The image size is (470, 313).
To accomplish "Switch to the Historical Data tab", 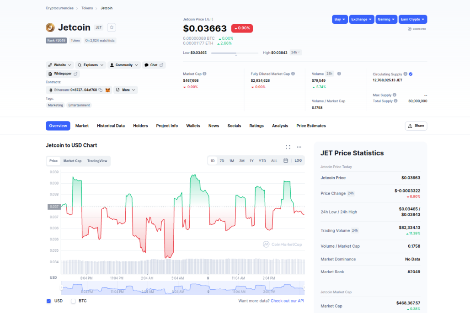I will 111,126.
